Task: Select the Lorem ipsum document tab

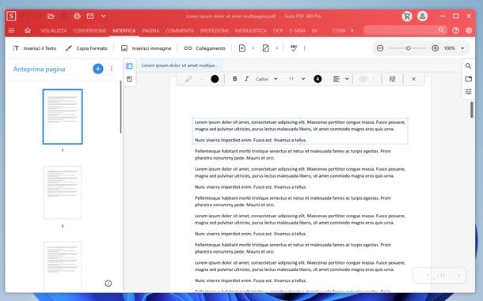Action: (x=180, y=66)
